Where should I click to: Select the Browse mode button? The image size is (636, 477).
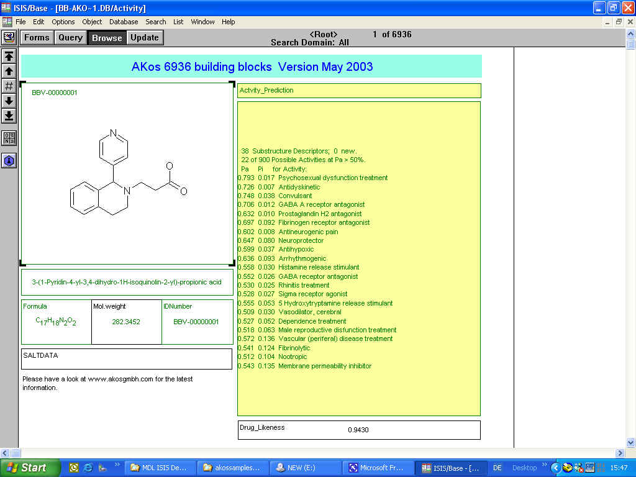pos(107,38)
